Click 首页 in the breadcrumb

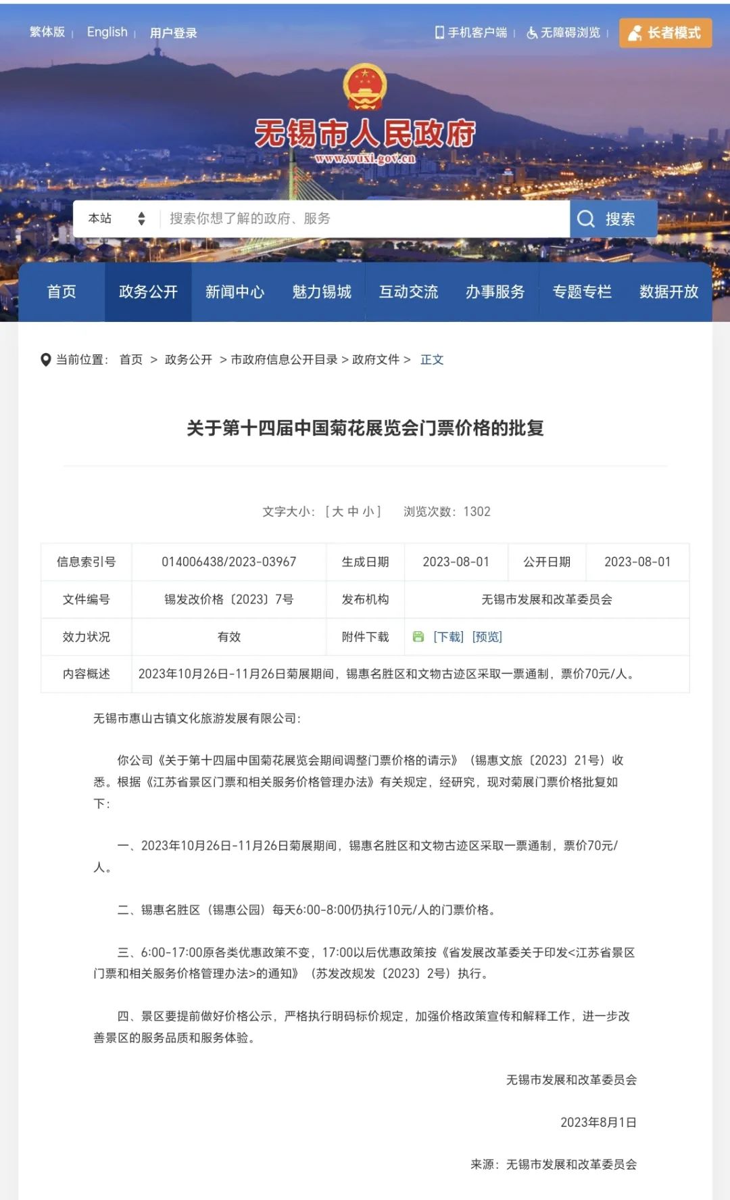[131, 360]
